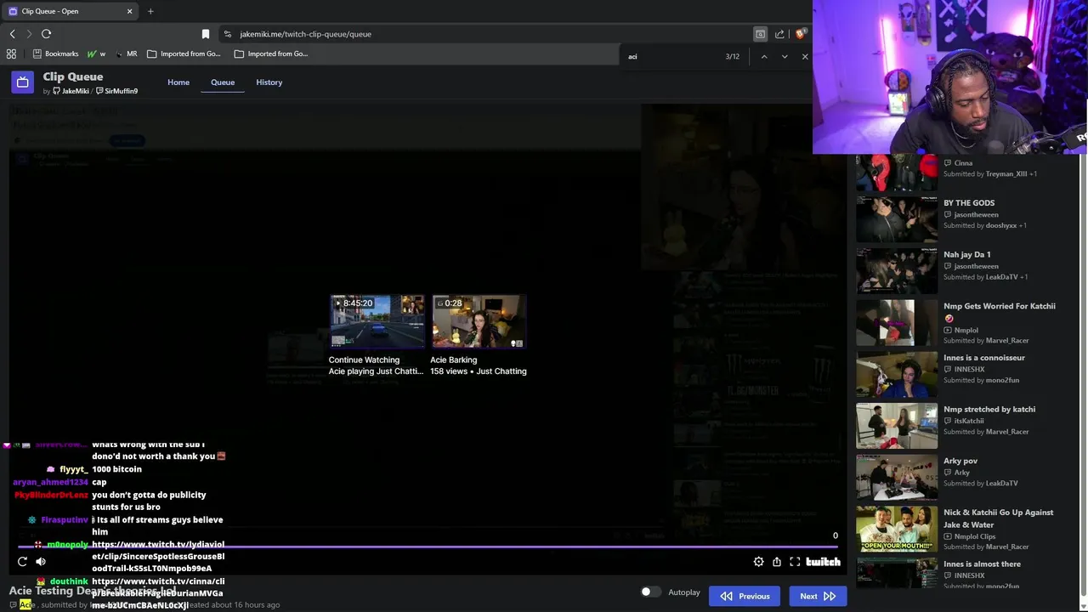Image resolution: width=1088 pixels, height=612 pixels.
Task: Open the JakeMiki GitHub link
Action: [x=71, y=91]
